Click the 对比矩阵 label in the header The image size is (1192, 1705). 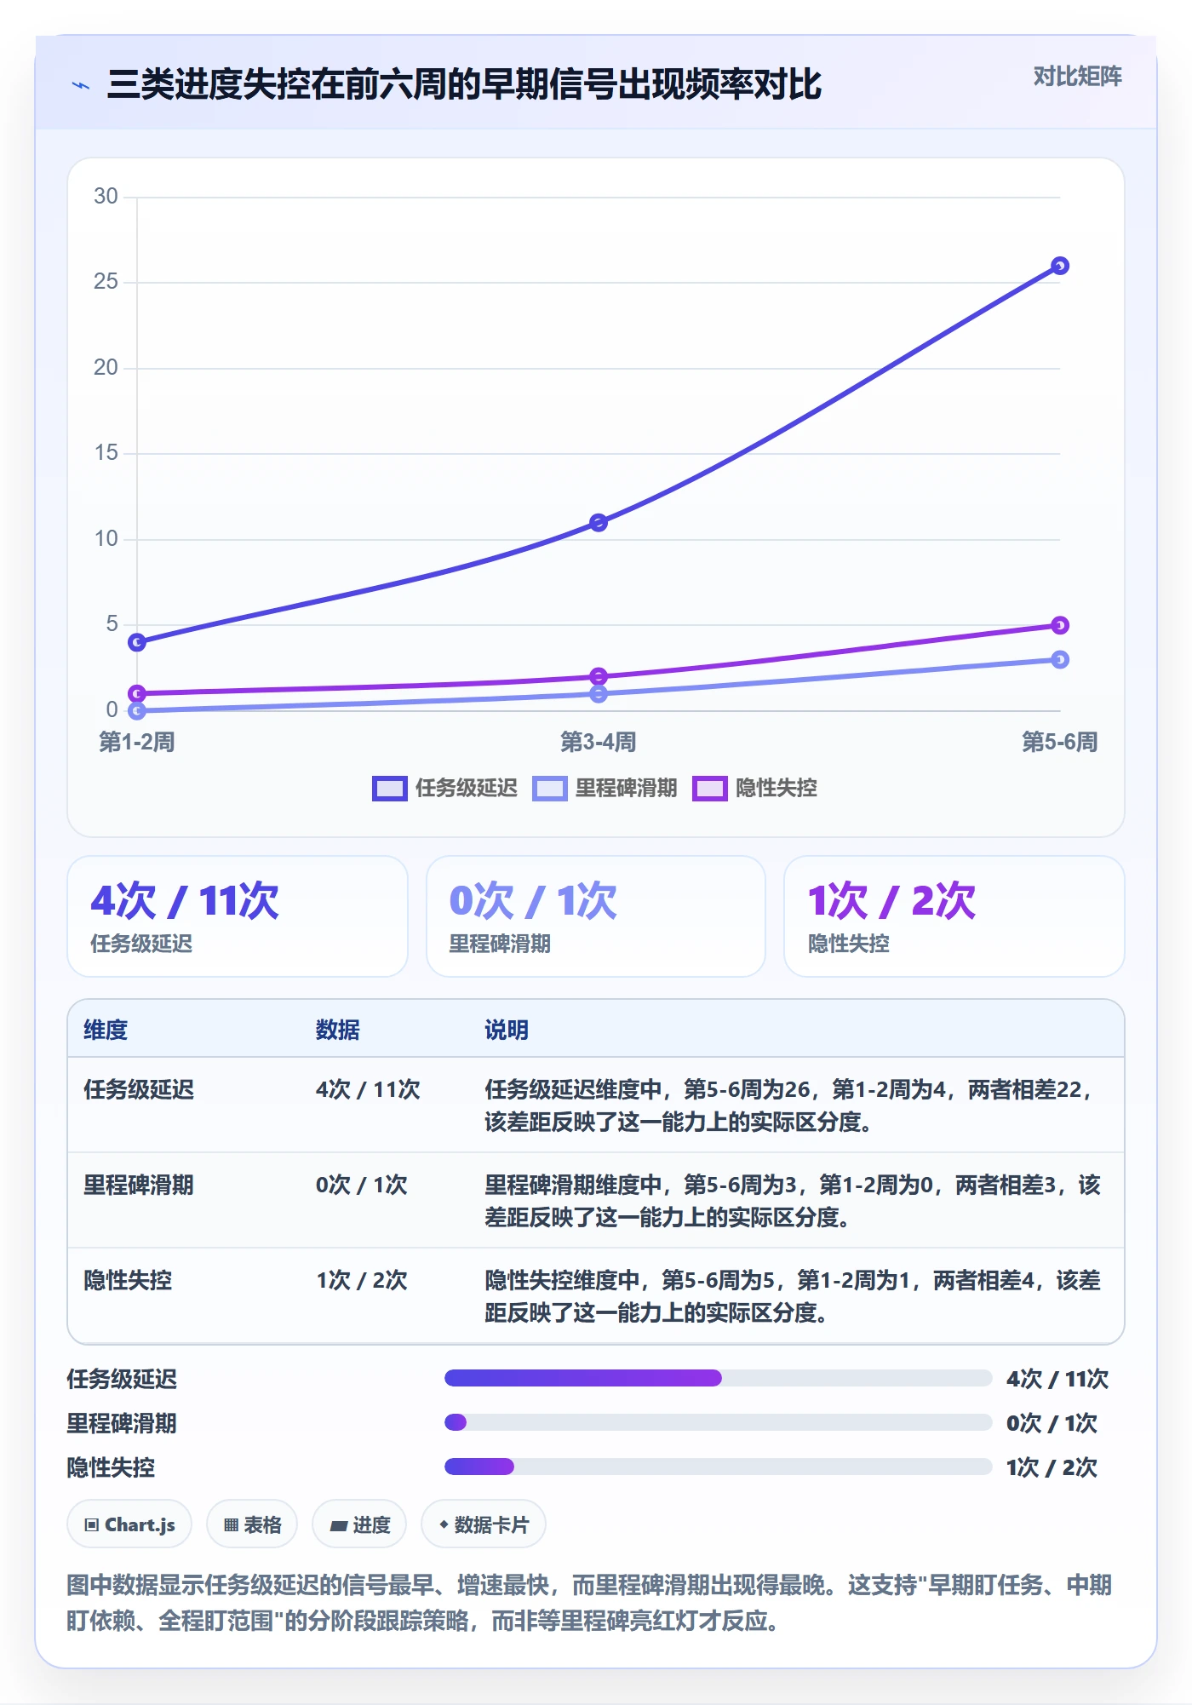click(1077, 77)
